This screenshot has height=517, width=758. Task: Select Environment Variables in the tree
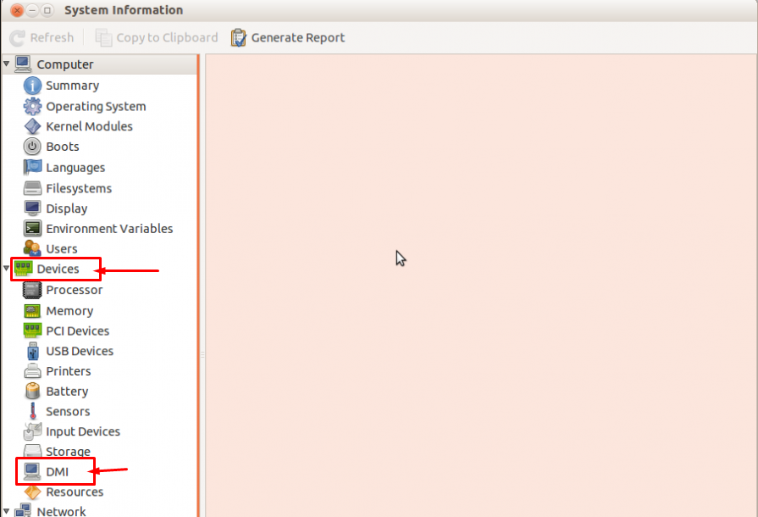[x=109, y=228]
